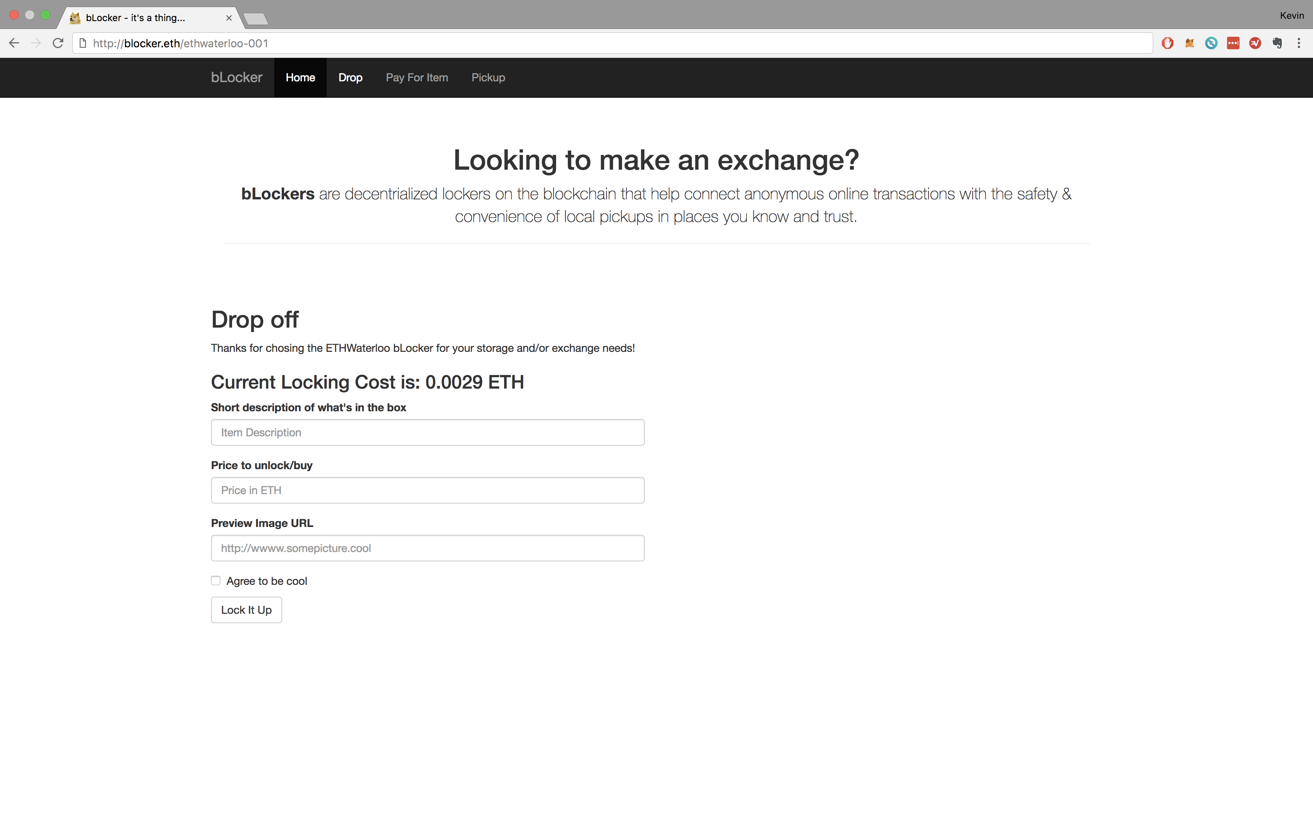Open the Pay For Item page
This screenshot has width=1313, height=821.
[417, 78]
